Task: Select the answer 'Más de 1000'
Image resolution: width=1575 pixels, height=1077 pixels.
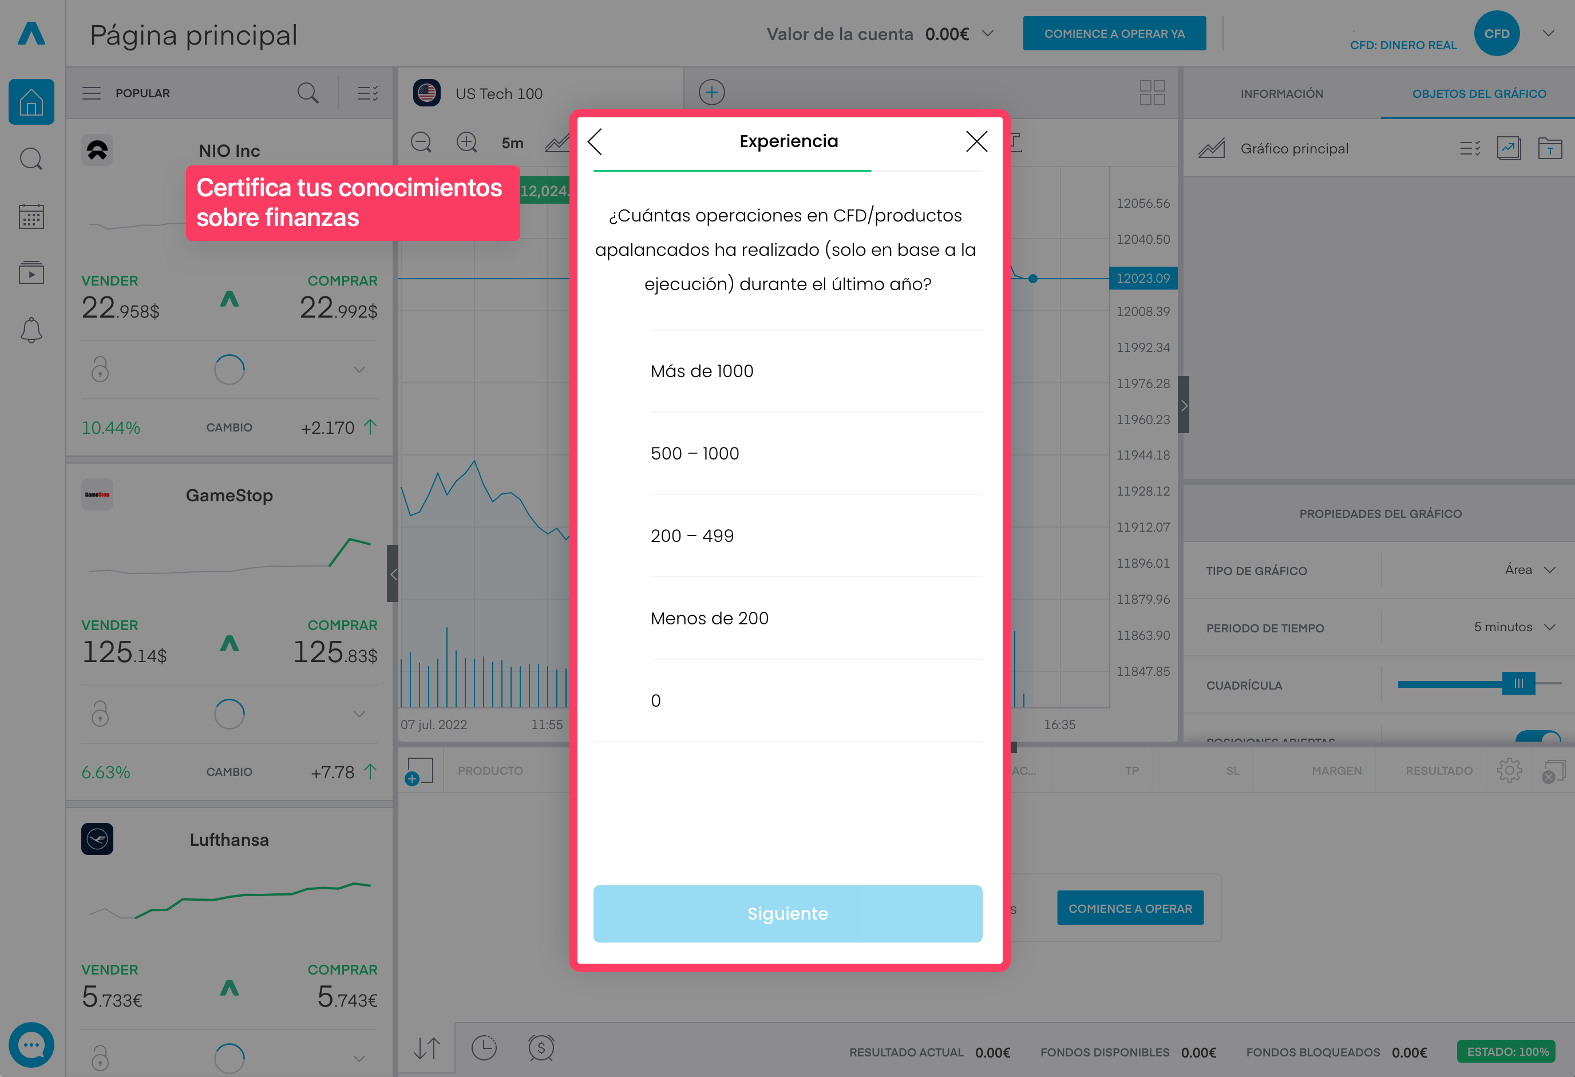Action: tap(816, 371)
